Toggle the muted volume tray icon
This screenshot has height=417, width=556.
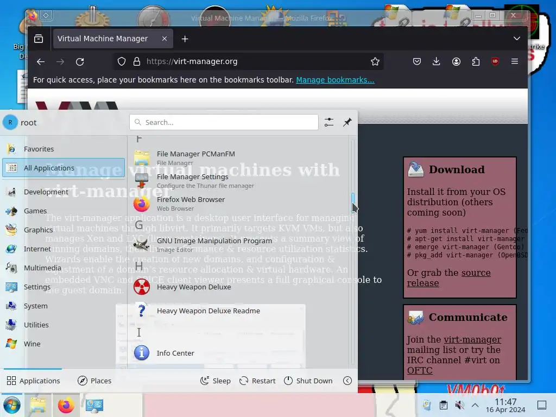pyautogui.click(x=459, y=405)
